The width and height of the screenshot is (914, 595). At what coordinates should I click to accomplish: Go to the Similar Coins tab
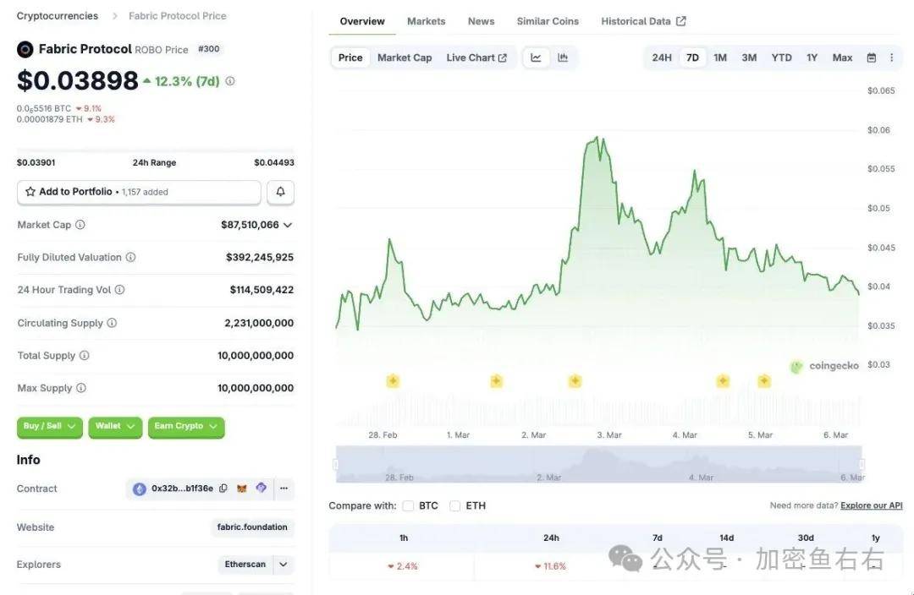click(x=548, y=21)
